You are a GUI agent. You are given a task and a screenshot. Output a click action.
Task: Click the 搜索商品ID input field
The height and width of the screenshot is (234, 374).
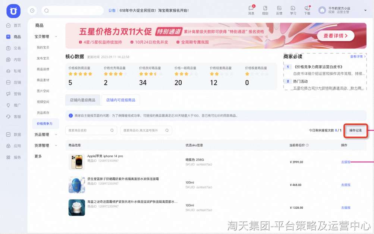tap(146, 130)
